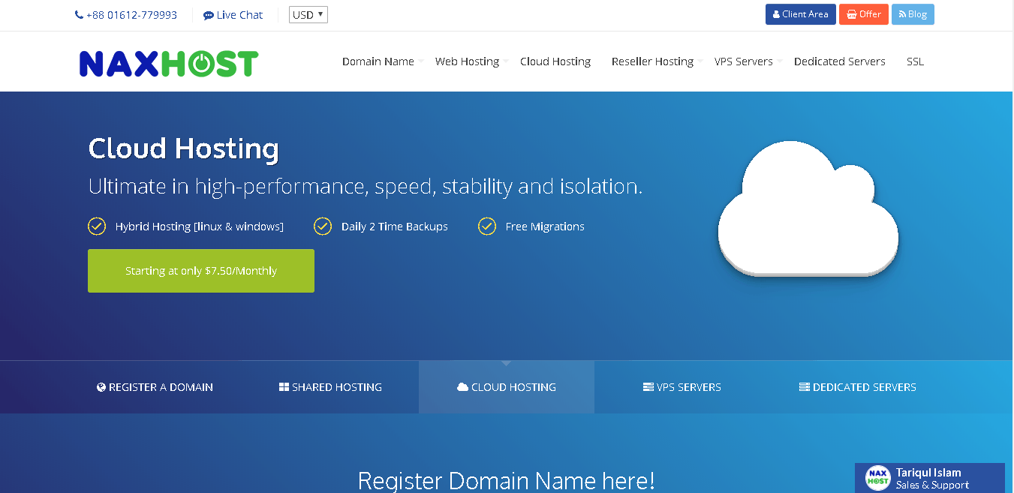Click the checkmark icon beside Free Migrations
Screen dimensions: 1014x493
(x=487, y=226)
